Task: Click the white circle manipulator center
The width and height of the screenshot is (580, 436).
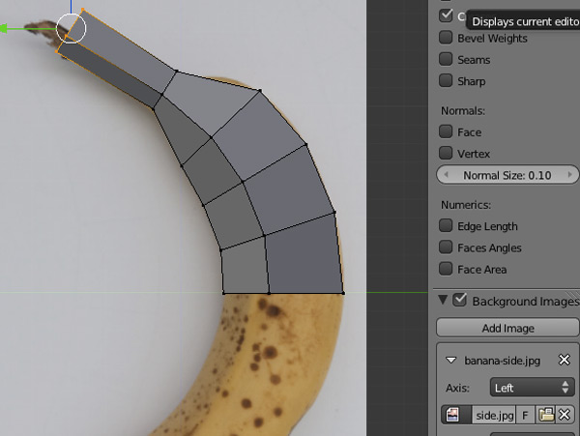Action: tap(71, 28)
